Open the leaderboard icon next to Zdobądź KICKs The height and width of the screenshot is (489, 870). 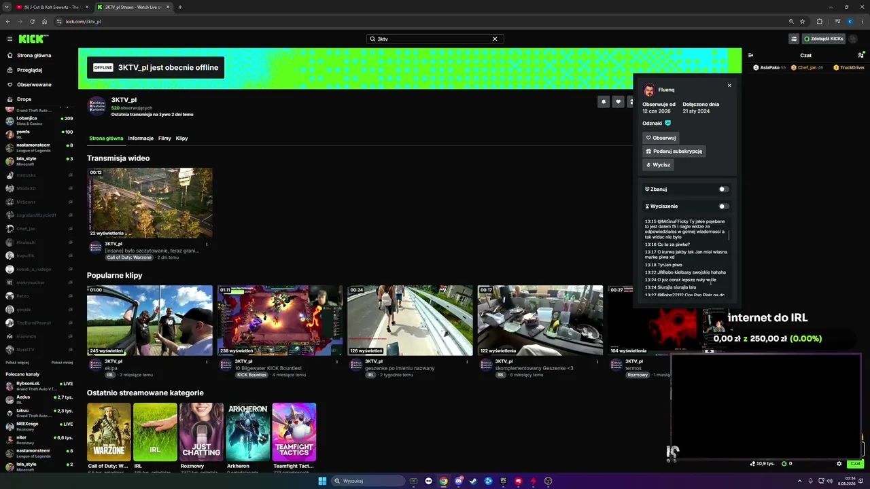point(793,39)
